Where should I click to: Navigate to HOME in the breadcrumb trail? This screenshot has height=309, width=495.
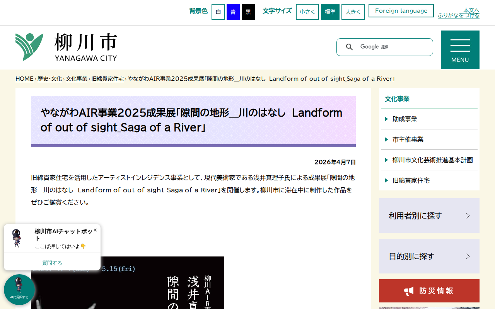coord(24,78)
